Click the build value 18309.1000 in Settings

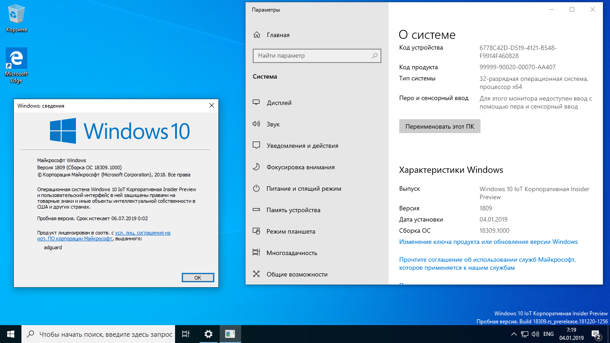click(x=494, y=230)
